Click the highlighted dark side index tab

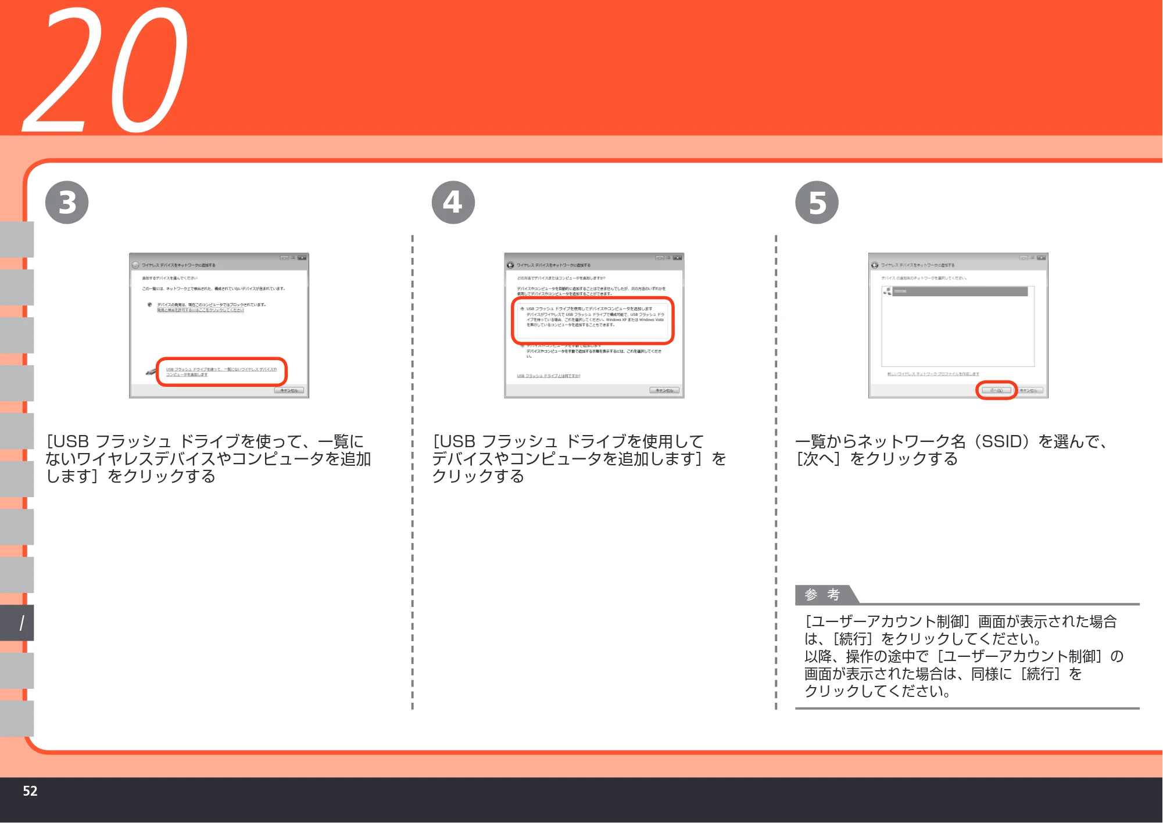click(17, 623)
